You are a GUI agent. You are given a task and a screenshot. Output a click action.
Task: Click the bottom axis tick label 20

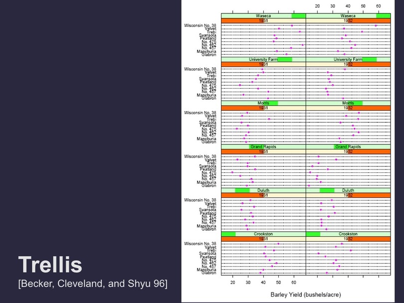232,282
